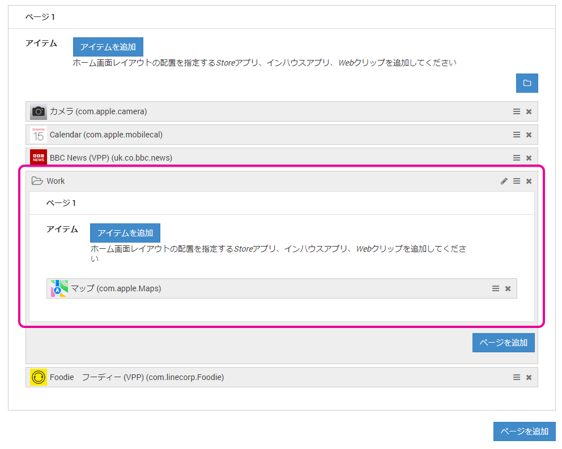Remove the Work folder
The width and height of the screenshot is (562, 449).
point(529,182)
